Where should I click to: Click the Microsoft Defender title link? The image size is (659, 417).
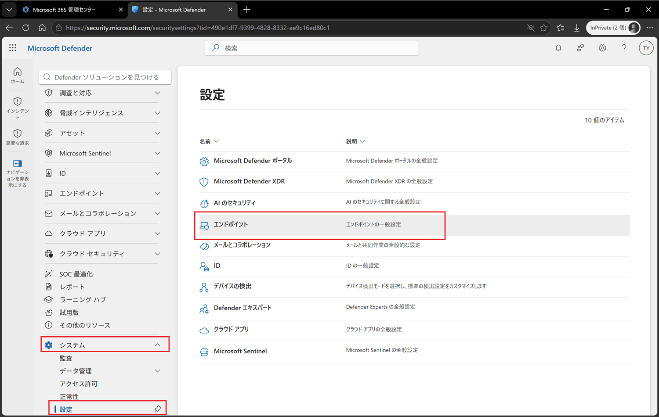pos(60,48)
